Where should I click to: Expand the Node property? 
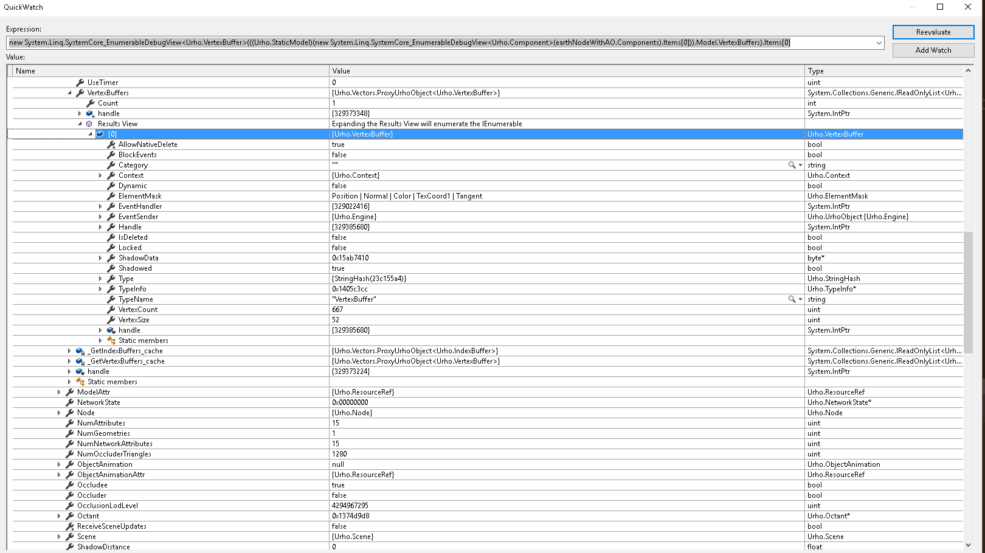coord(59,413)
